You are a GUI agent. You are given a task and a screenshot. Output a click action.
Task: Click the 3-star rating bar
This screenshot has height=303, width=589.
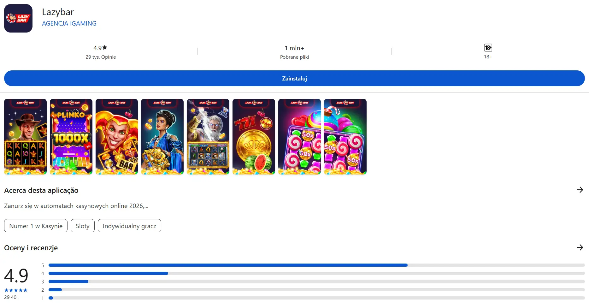tap(317, 282)
